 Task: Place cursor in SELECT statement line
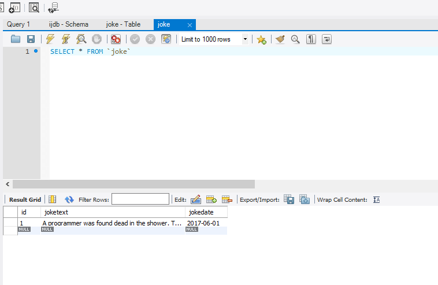[x=90, y=51]
